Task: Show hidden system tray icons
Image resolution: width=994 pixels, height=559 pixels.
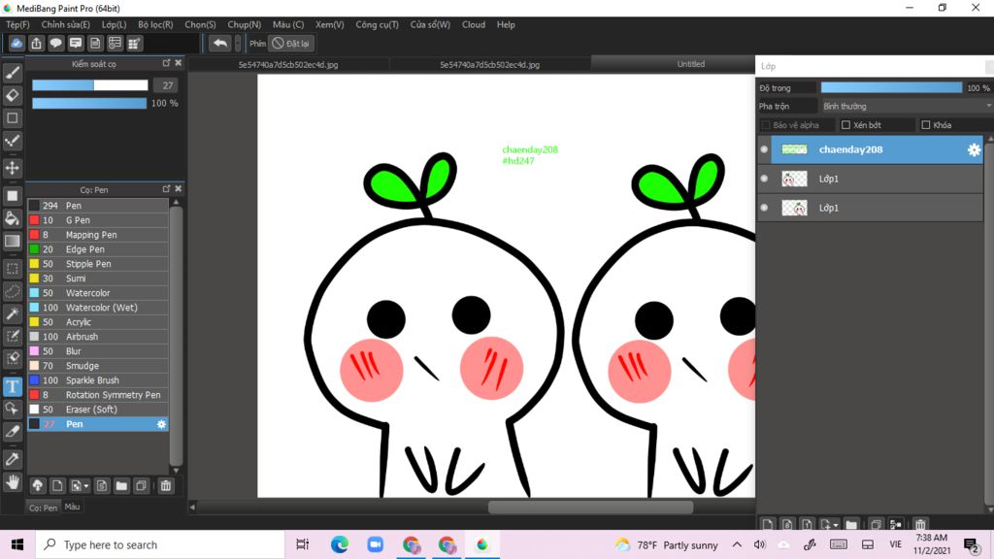Action: tap(737, 544)
